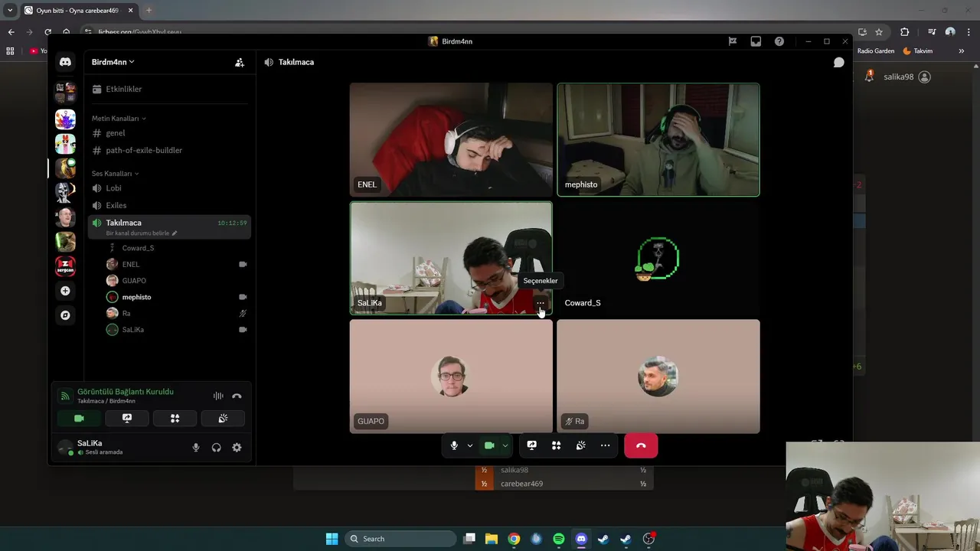The image size is (980, 551).
Task: Mute microphone in user panel
Action: click(x=196, y=448)
